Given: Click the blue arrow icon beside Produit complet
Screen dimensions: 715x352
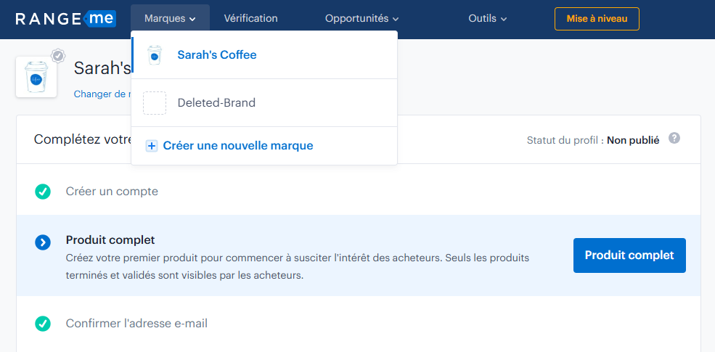Looking at the screenshot, I should coord(43,242).
